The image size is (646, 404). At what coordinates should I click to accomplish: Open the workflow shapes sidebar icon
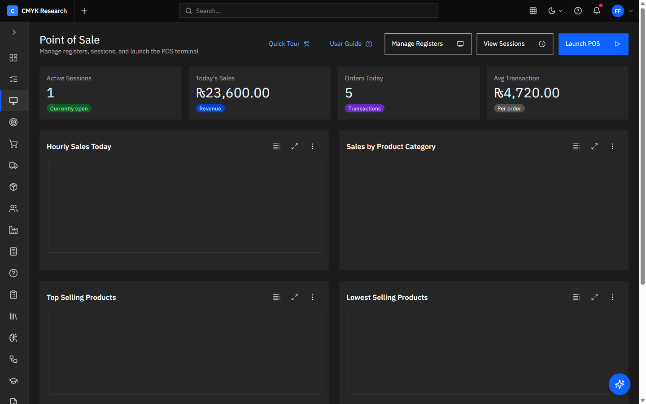[13, 359]
